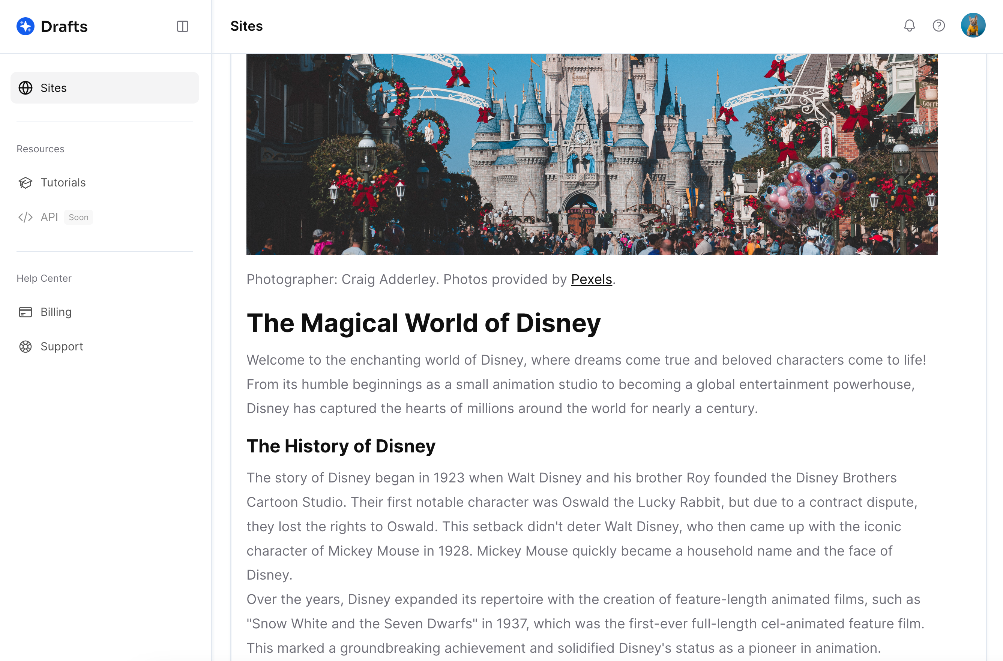Screen dimensions: 1003x661
Task: Click the Billing credit card icon
Action: 26,312
